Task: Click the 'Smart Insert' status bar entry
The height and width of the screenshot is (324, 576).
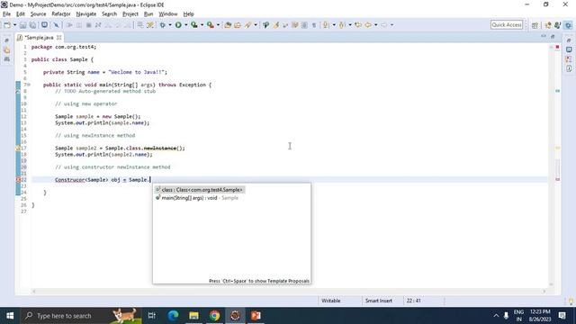Action: tap(378, 301)
